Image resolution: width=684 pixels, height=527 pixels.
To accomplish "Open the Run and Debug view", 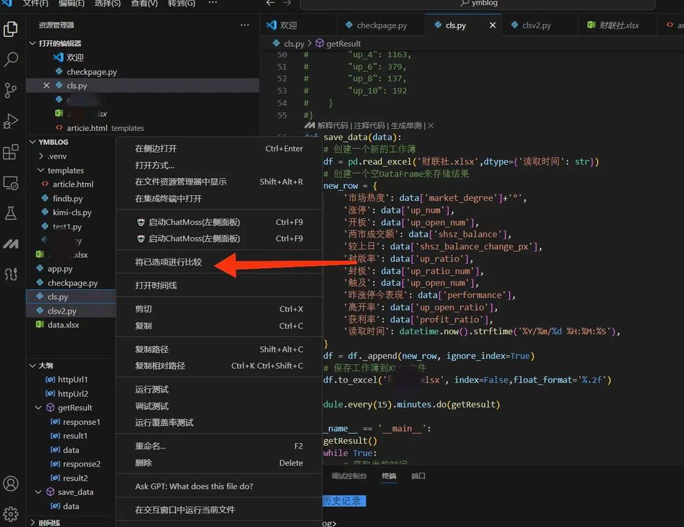I will click(x=11, y=121).
